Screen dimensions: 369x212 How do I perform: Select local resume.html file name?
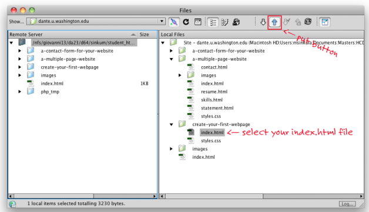pos(214,91)
